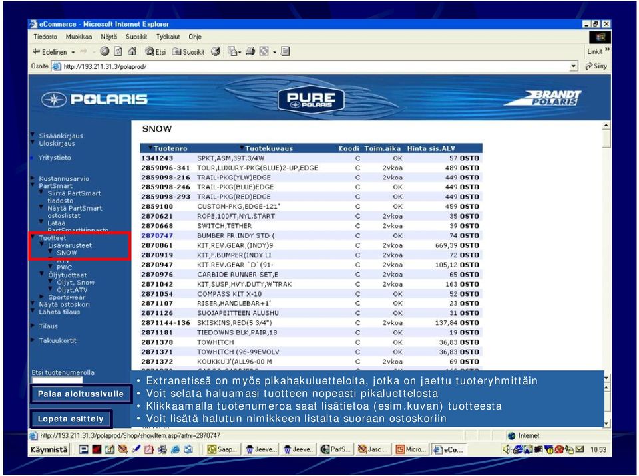Click the Edit page icon in toolbar
This screenshot has width=639, height=476.
[x=264, y=51]
